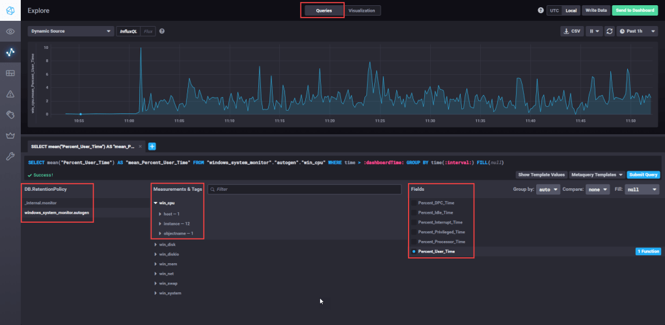Switch timezone toggle to UTC

pos(554,10)
